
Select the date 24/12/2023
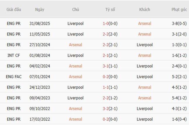40,87
